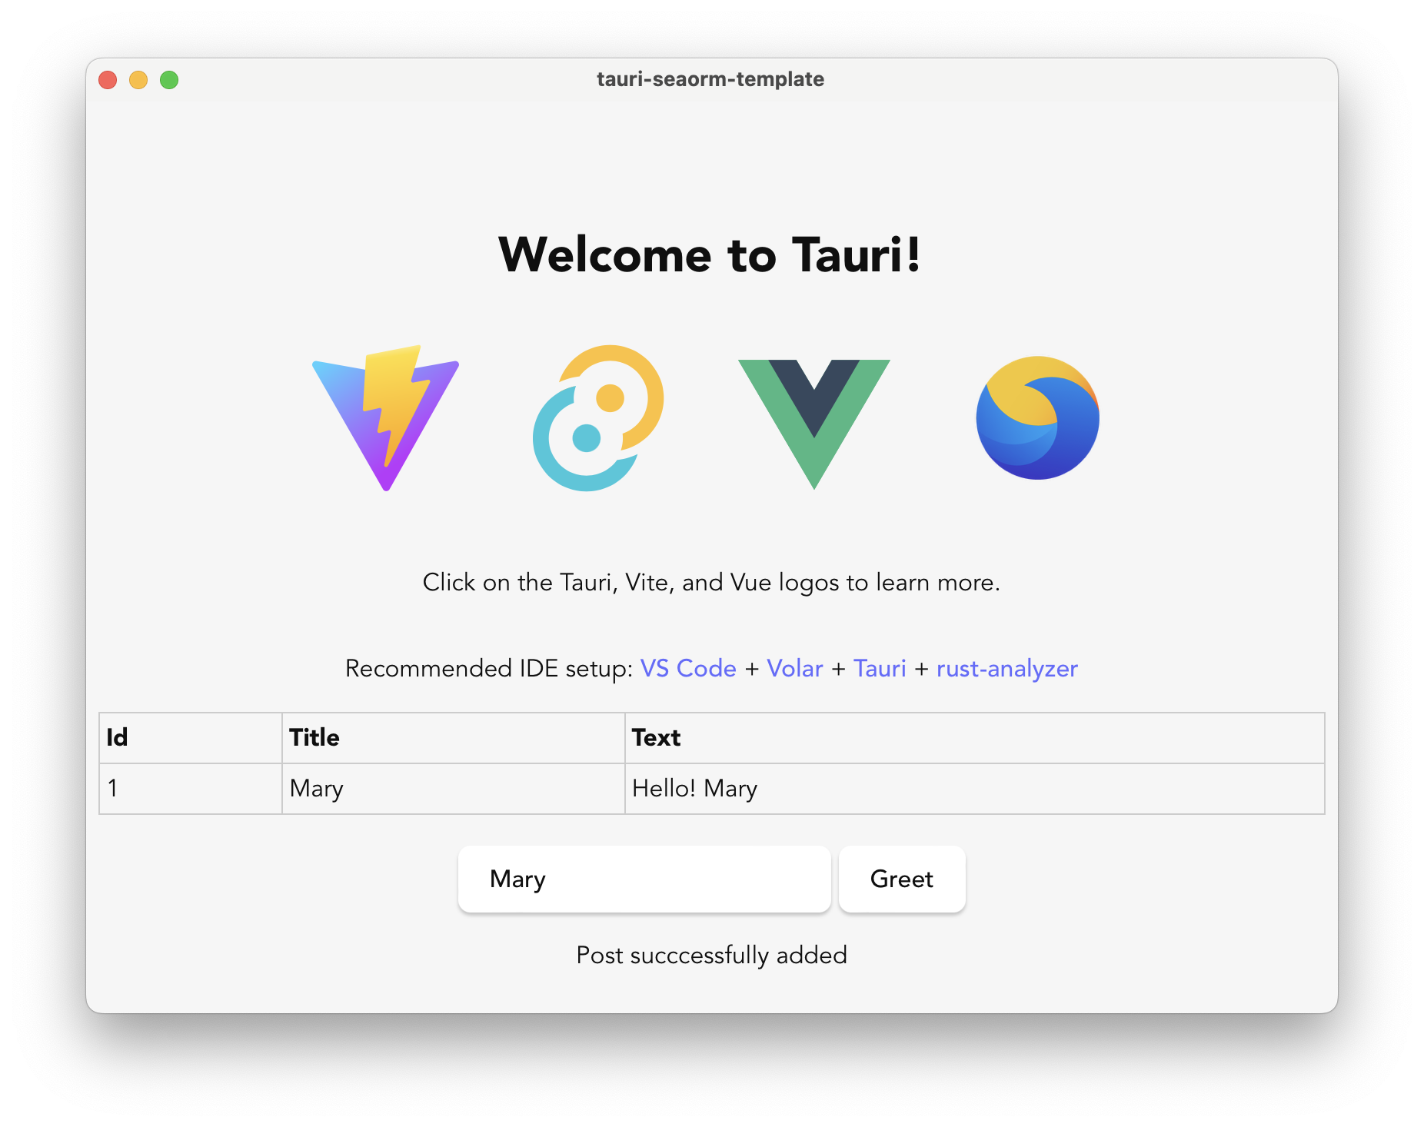Viewport: 1424px width, 1127px height.
Task: Select the Title column header
Action: 454,738
